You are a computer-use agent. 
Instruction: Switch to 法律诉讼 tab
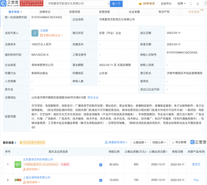click(45, 12)
